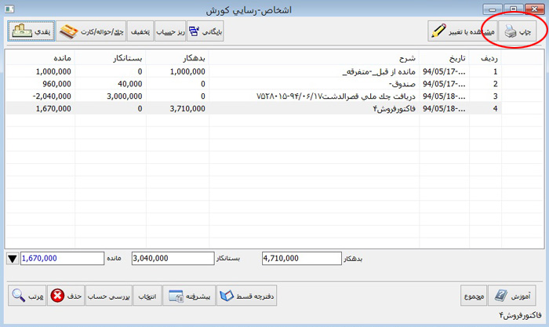The width and height of the screenshot is (549, 327).
Task: Click the sort (مرتب) magnifier button
Action: [x=26, y=296]
